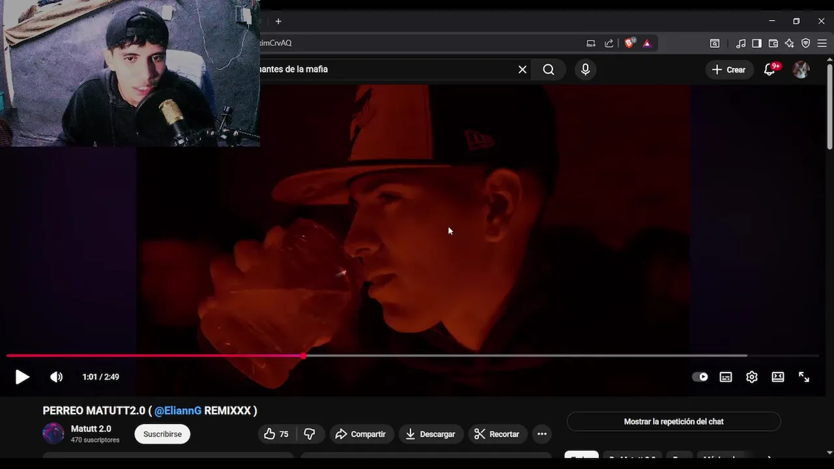Click the scrollbar down arrow
Image resolution: width=834 pixels, height=469 pixels.
(829, 452)
